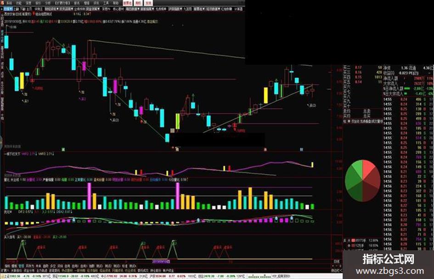Open the 热点题材 bottom tab

(67, 270)
